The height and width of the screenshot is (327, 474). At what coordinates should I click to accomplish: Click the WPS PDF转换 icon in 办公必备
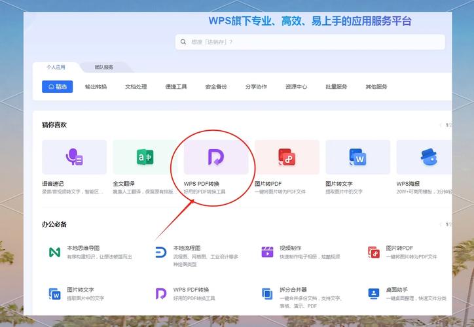[161, 294]
